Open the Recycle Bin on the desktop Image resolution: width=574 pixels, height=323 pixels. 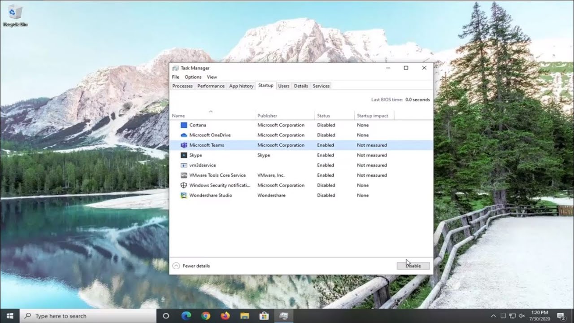tap(15, 15)
